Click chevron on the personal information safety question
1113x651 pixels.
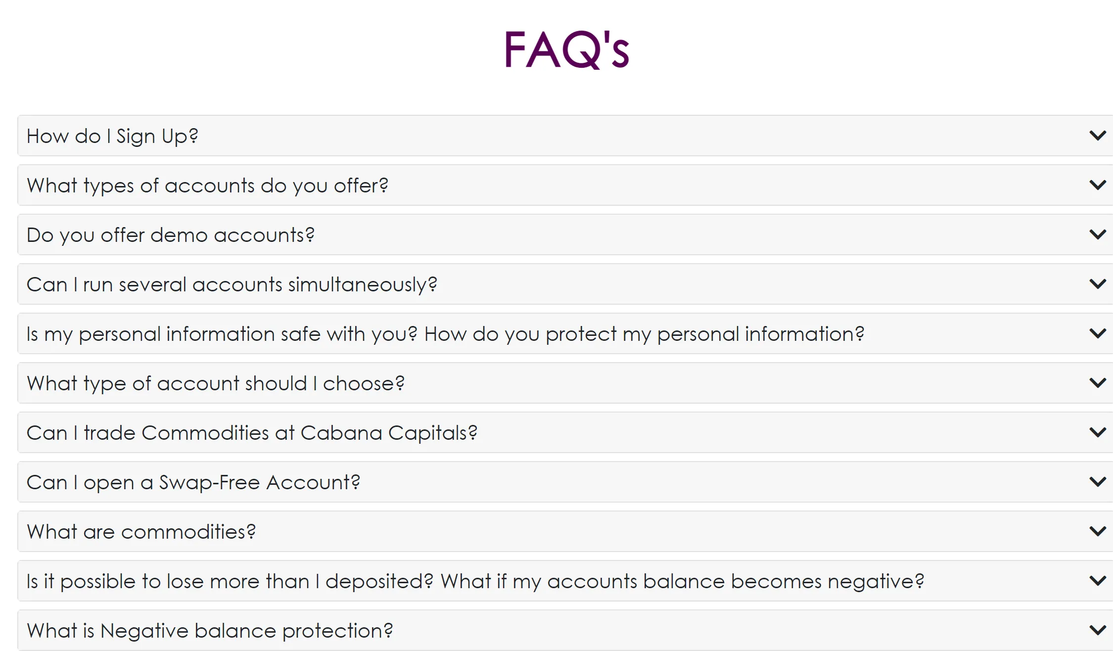[x=1098, y=333]
